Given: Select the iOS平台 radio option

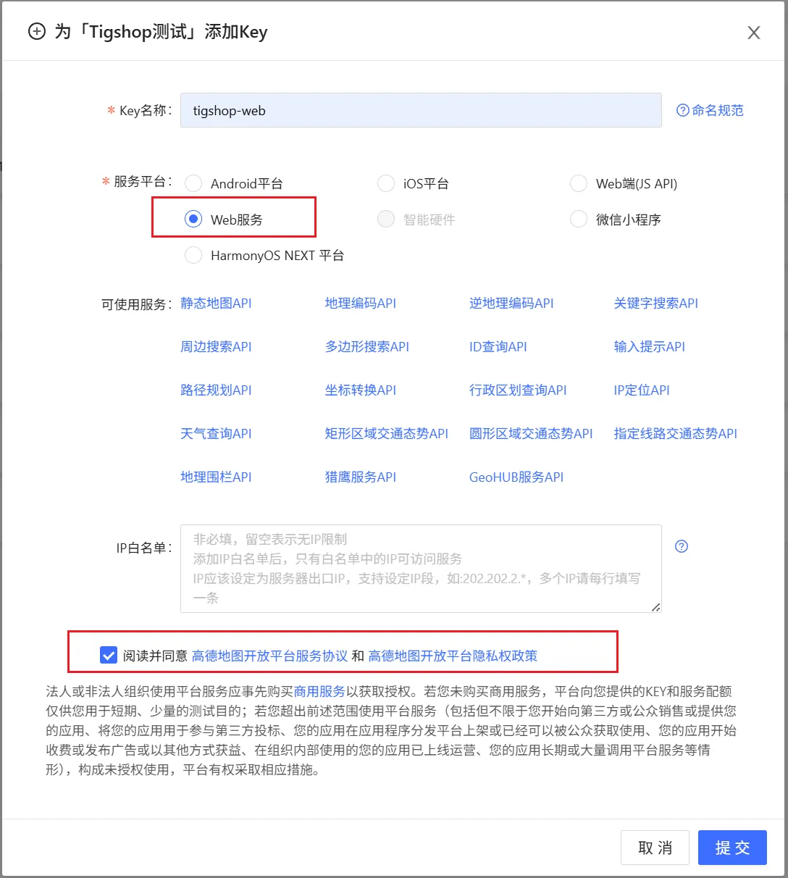Looking at the screenshot, I should coord(386,183).
